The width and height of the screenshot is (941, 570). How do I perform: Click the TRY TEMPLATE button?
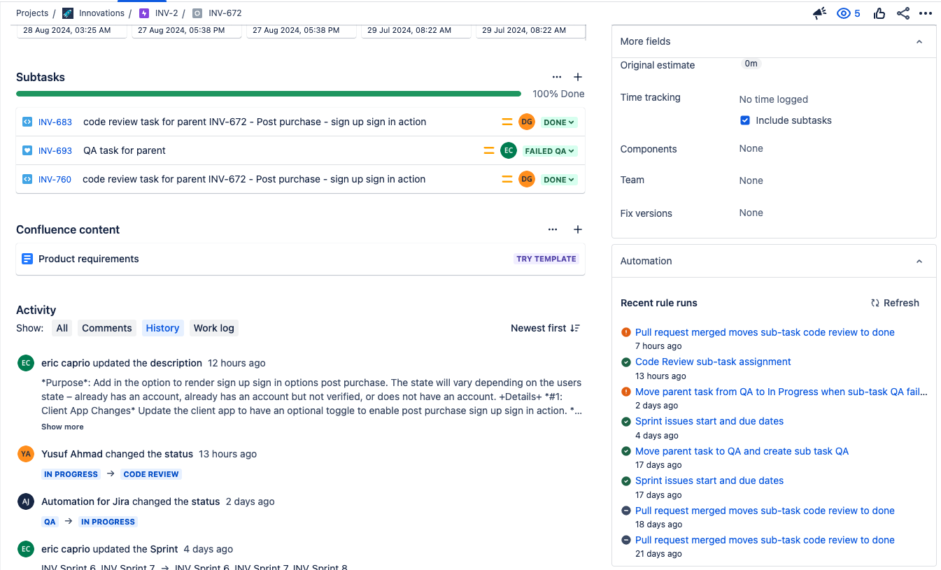(x=546, y=258)
